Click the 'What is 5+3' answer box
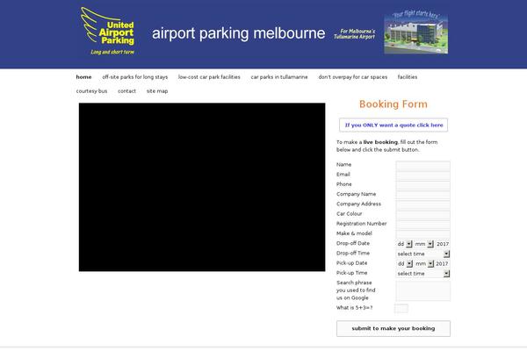Viewport: 527px width, 351px height. [401, 308]
